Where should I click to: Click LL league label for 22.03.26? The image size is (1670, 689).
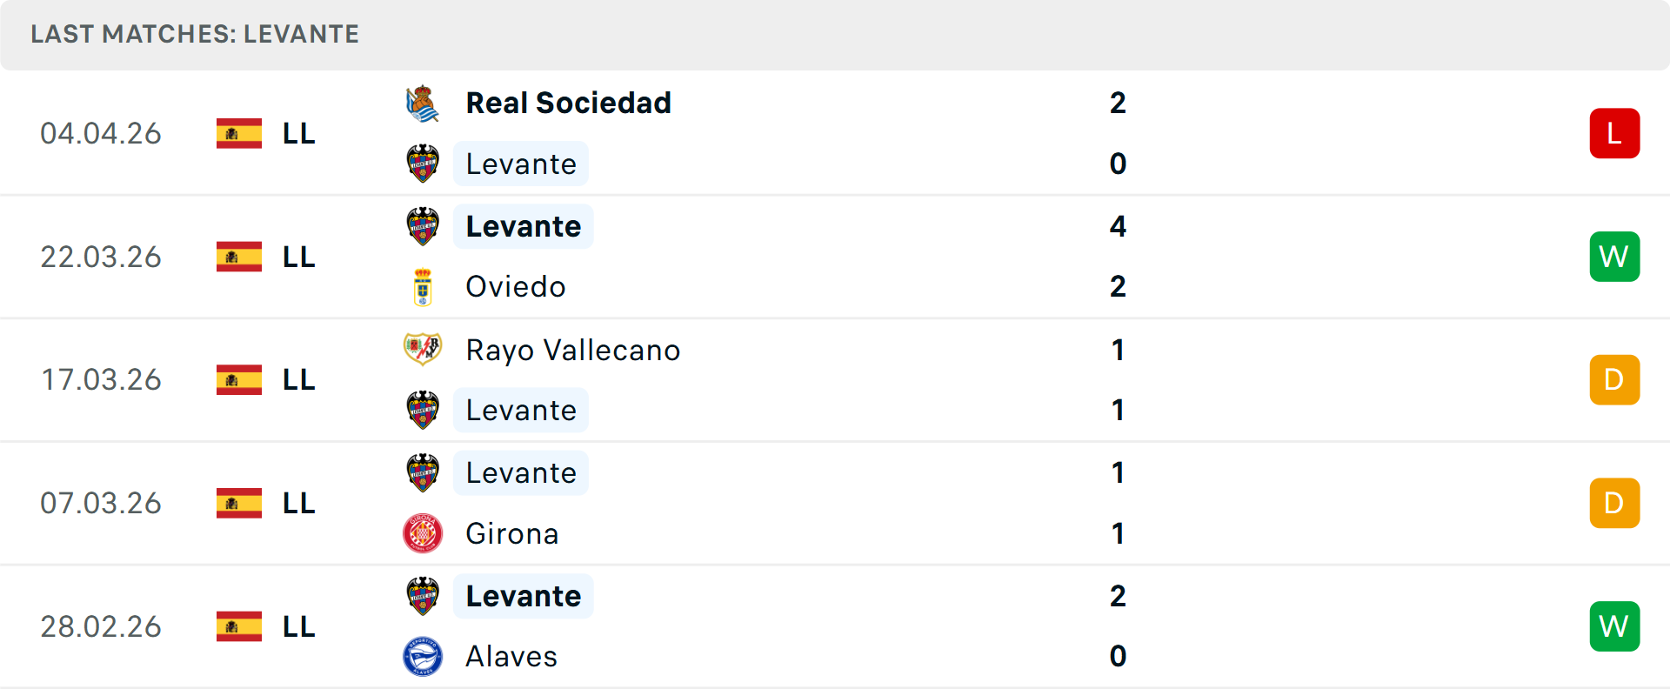[298, 258]
